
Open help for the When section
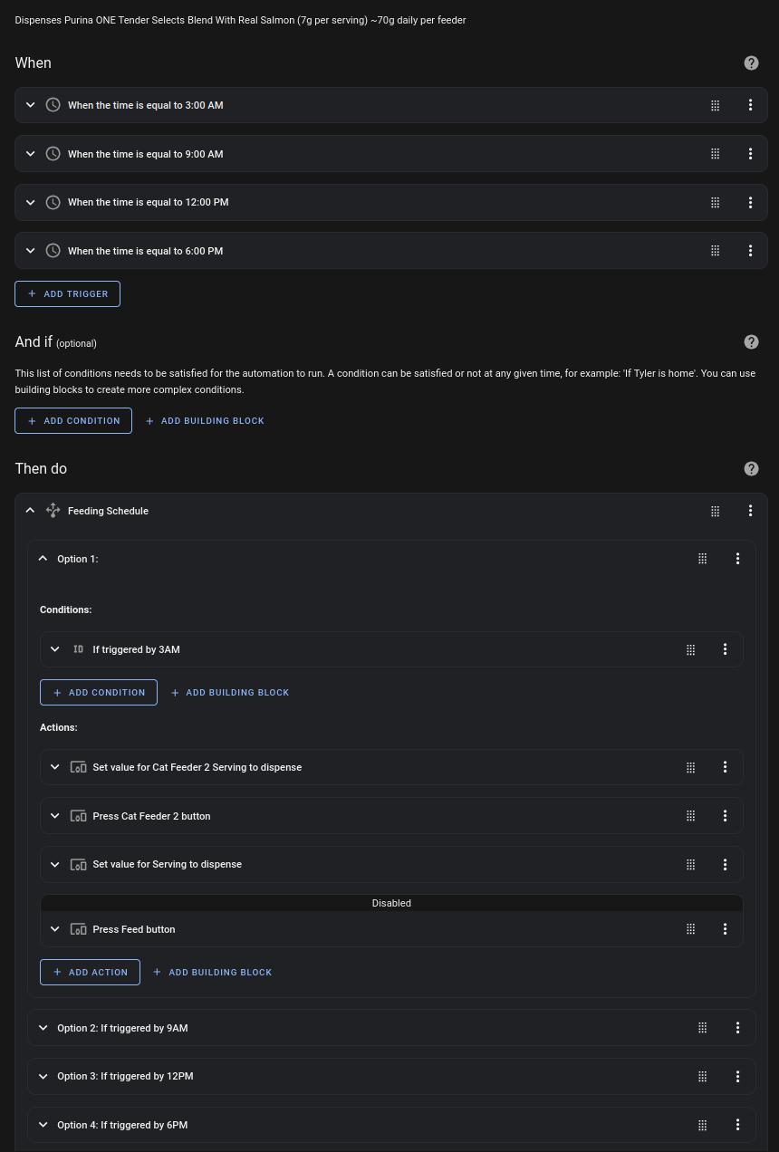751,62
